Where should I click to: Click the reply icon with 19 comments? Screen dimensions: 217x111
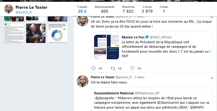click(93, 68)
